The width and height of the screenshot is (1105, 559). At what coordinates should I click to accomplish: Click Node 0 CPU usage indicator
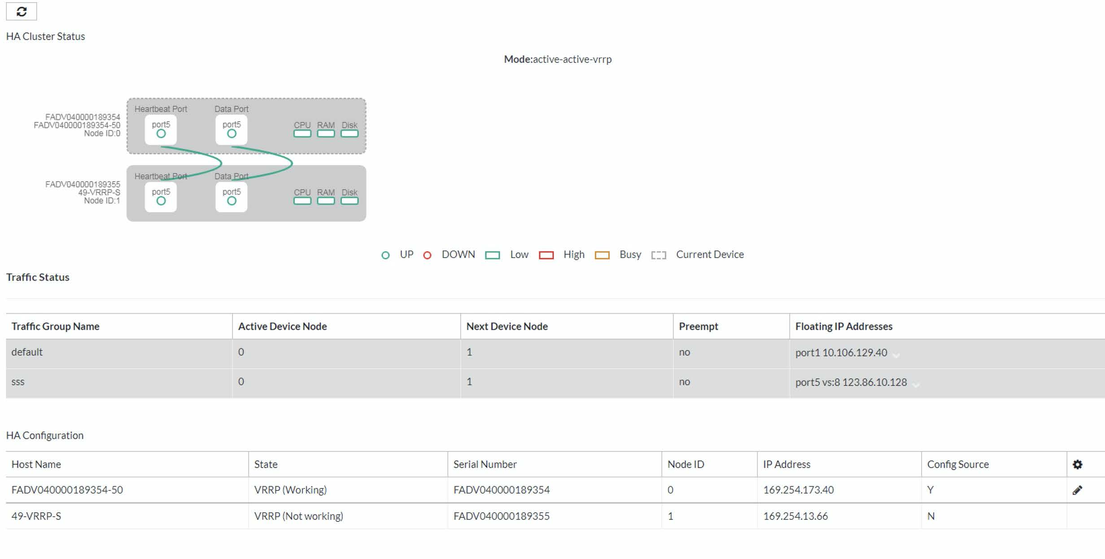302,134
